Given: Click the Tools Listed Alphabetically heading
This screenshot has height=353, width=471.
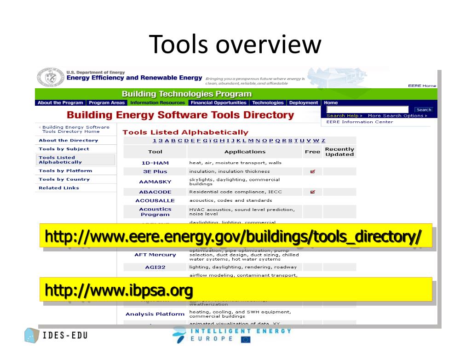Looking at the screenshot, I should [185, 132].
